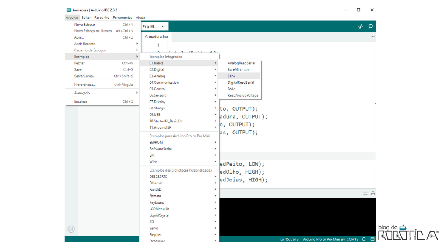Select the Armadura.ino tab
This screenshot has height=248, width=442.
tap(156, 37)
